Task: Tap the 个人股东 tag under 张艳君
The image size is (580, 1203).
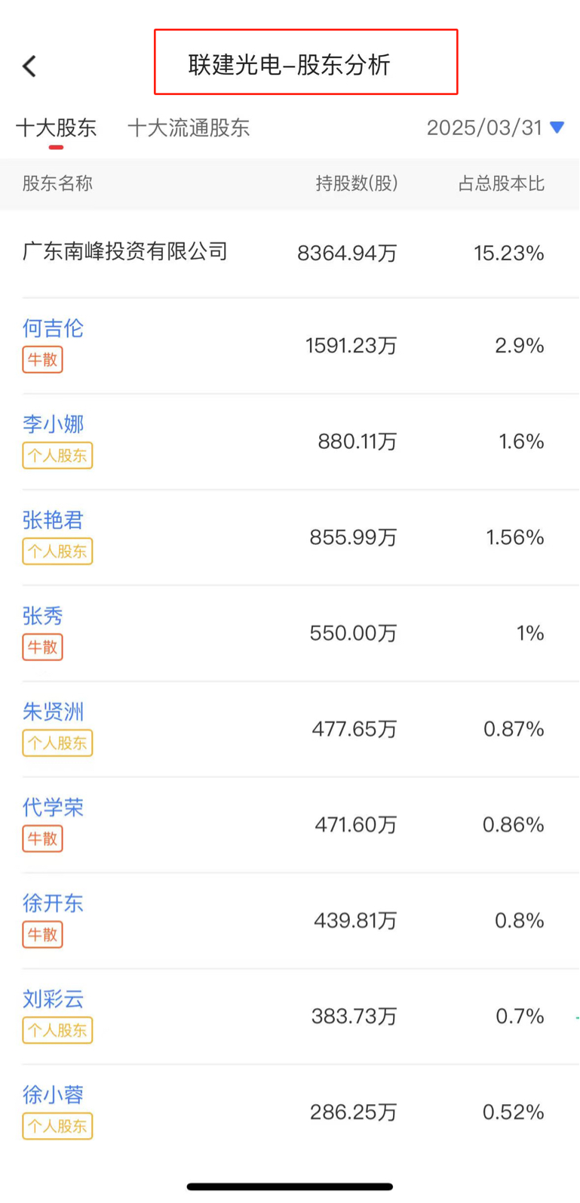Action: click(x=57, y=551)
